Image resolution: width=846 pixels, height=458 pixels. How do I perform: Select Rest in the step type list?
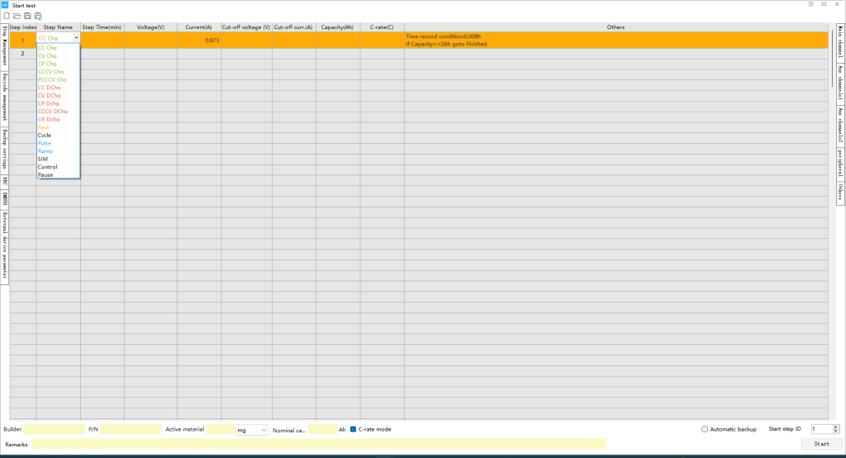pos(44,127)
